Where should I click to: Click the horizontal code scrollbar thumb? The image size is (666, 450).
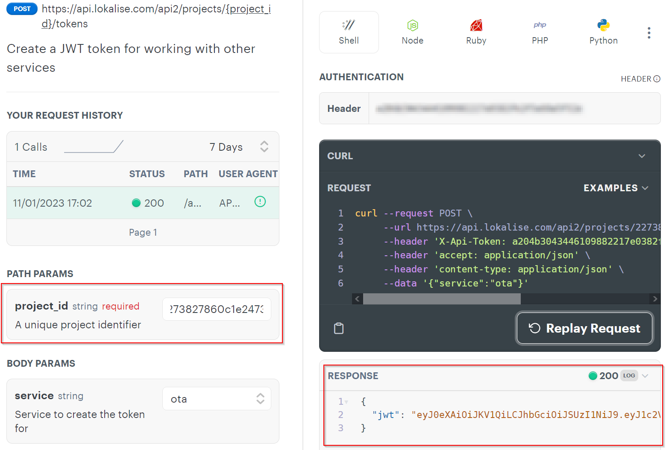point(442,299)
